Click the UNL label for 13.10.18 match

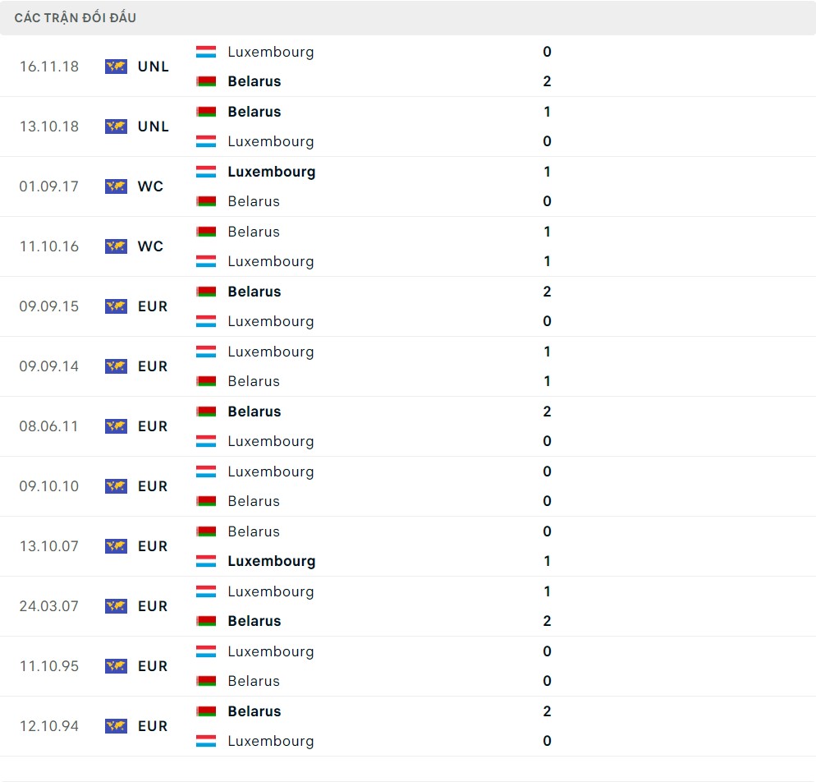coord(154,126)
